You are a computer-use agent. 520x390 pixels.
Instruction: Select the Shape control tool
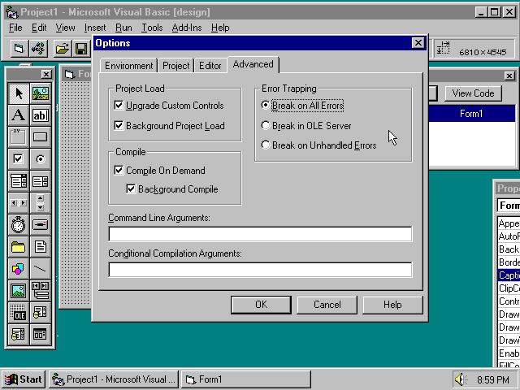click(18, 269)
